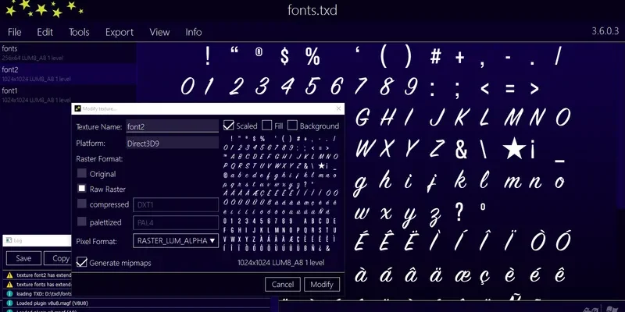Click the fonts.txd window title
Screen dimensions: 625x312
pyautogui.click(x=312, y=10)
